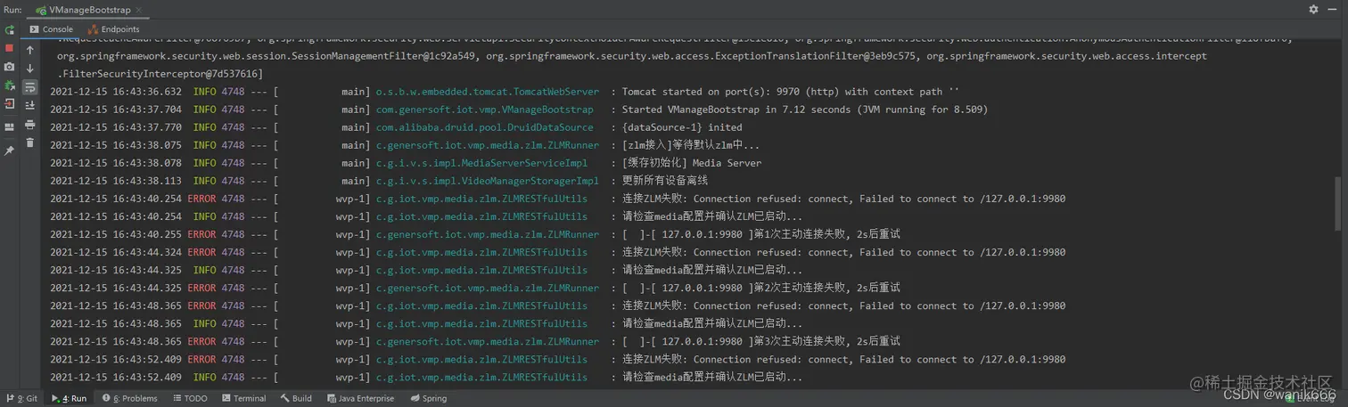Click the exit icon in Run sidebar
Viewport: 1348px width, 407px height.
pyautogui.click(x=9, y=104)
